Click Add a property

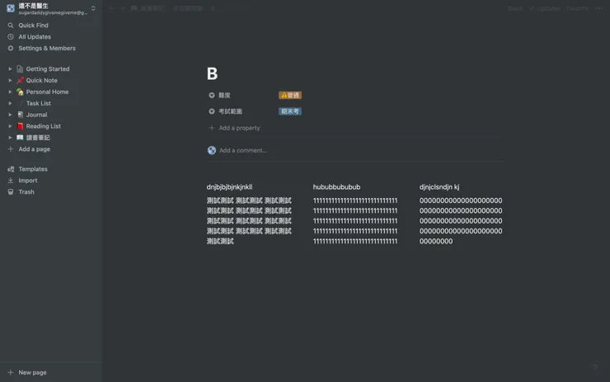239,128
